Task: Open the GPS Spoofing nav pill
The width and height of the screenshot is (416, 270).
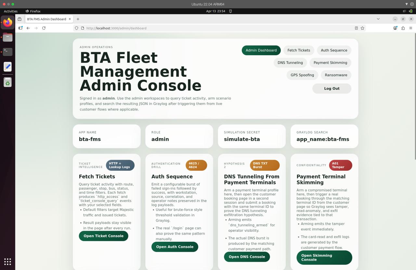Action: pyautogui.click(x=302, y=75)
